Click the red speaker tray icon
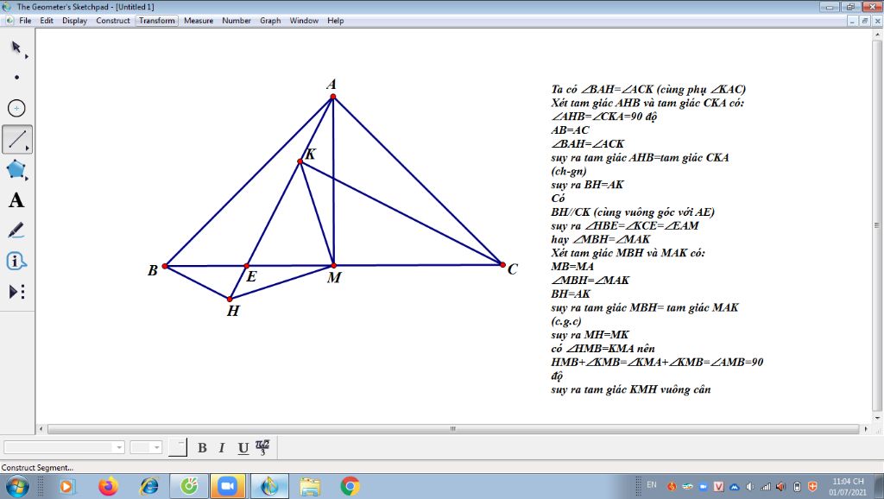The image size is (884, 499). (780, 486)
